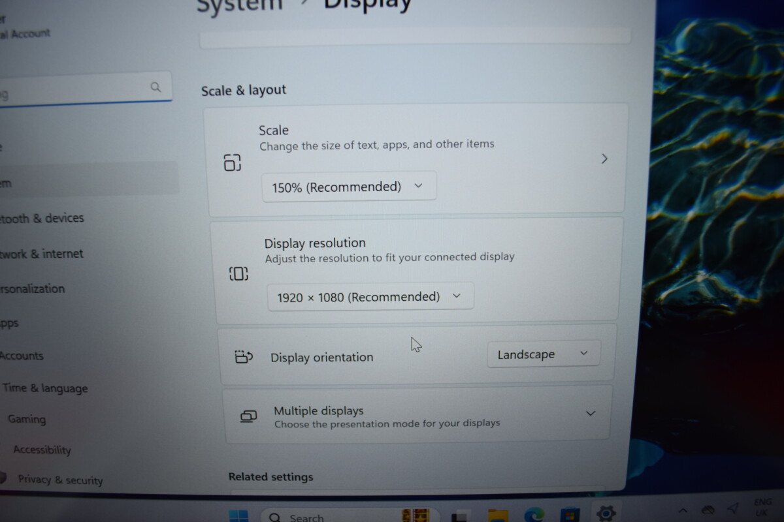Image resolution: width=784 pixels, height=522 pixels.
Task: Click the "Scale & layout" heading
Action: tap(244, 91)
